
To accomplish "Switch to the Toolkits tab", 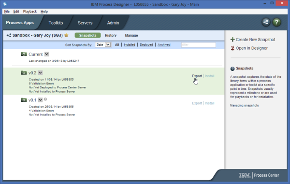I will [56, 23].
